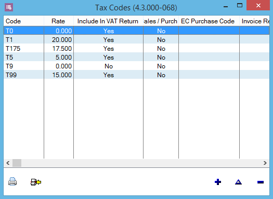Sort by the Code column header
This screenshot has width=273, height=199.
tap(24, 21)
